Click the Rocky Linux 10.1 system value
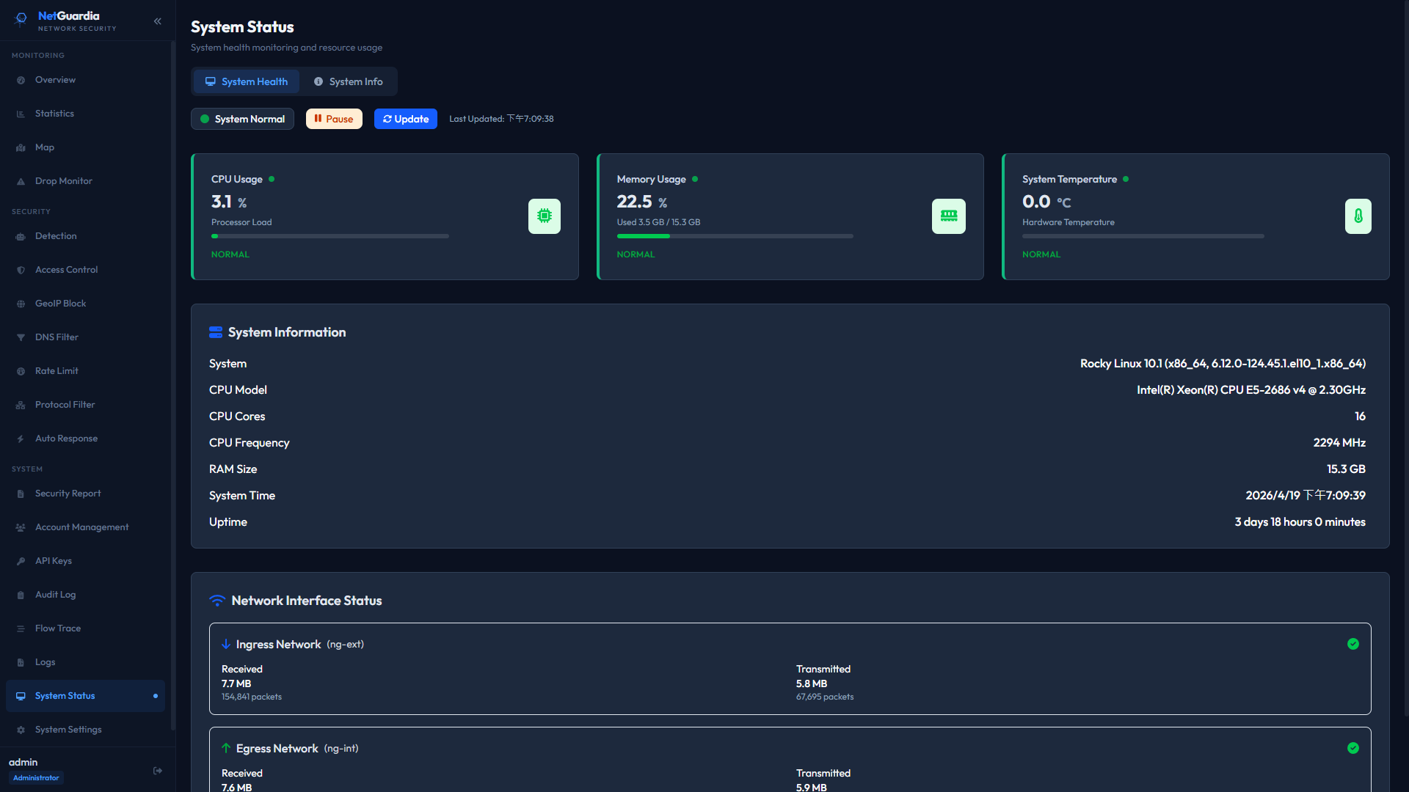1409x792 pixels. pyautogui.click(x=1223, y=364)
